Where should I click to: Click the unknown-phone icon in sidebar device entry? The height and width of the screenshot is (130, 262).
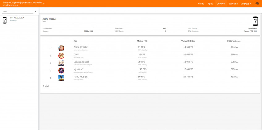tap(5, 20)
